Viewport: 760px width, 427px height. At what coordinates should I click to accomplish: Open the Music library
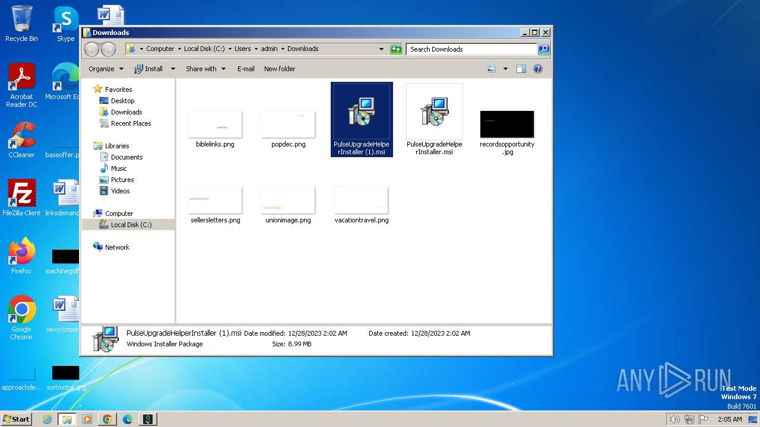(119, 168)
